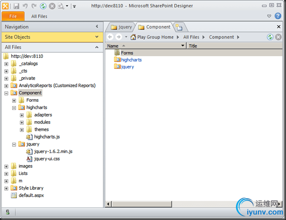Click the Back navigation arrow
286x220 pixels.
110,37
